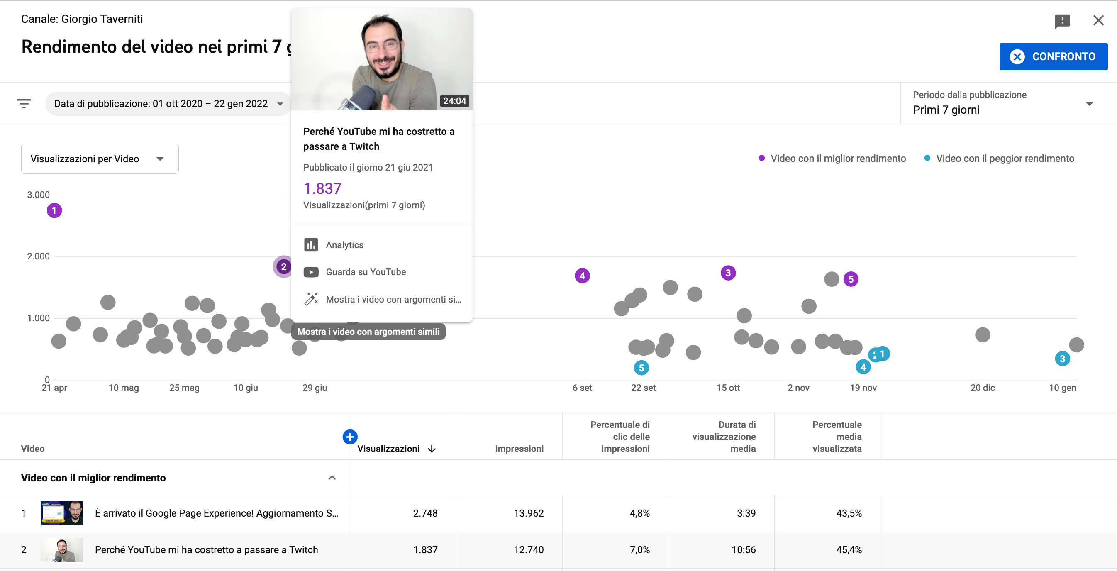Click the 45,4% percentage cell

(849, 549)
